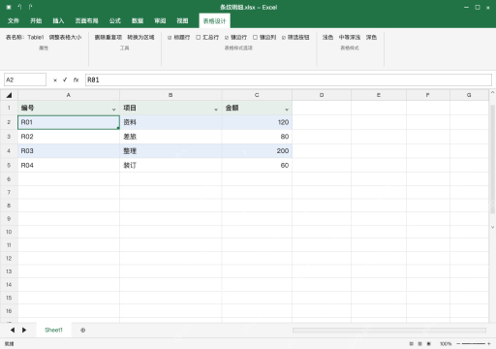Click the zoom in plus icon
496x349 pixels.
pos(489,344)
